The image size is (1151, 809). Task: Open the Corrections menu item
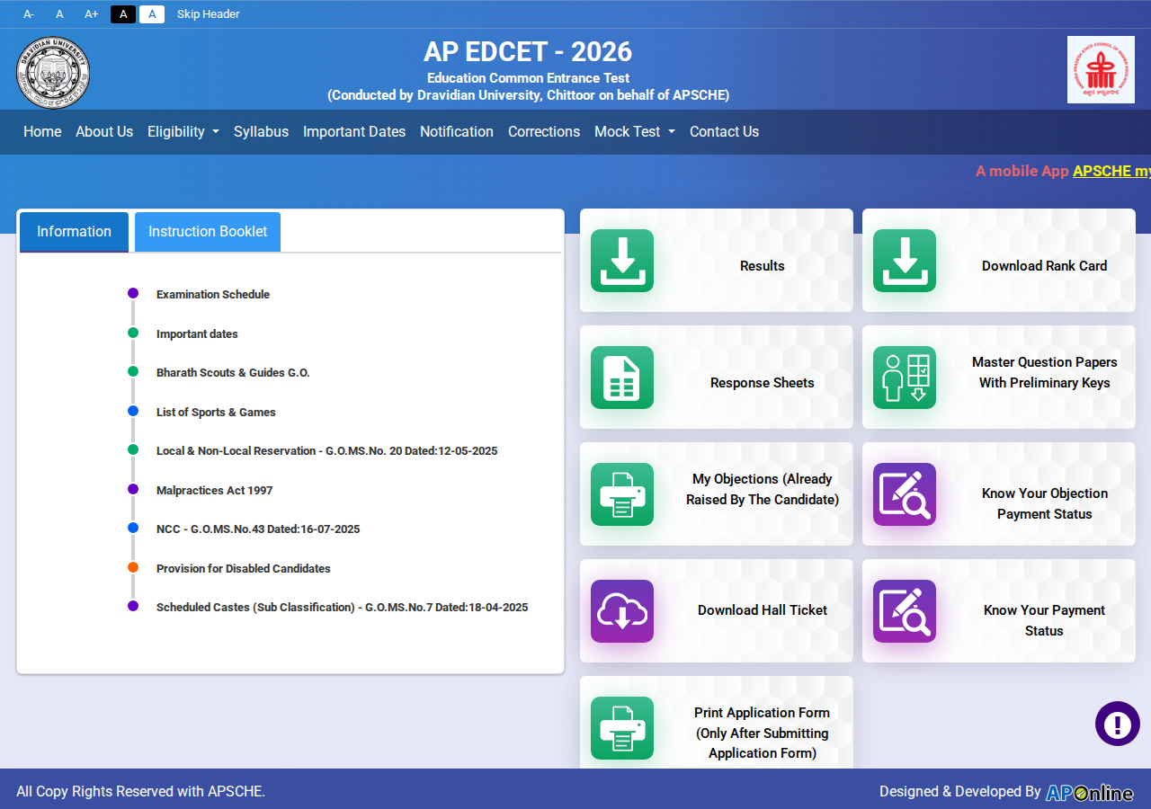tap(544, 131)
